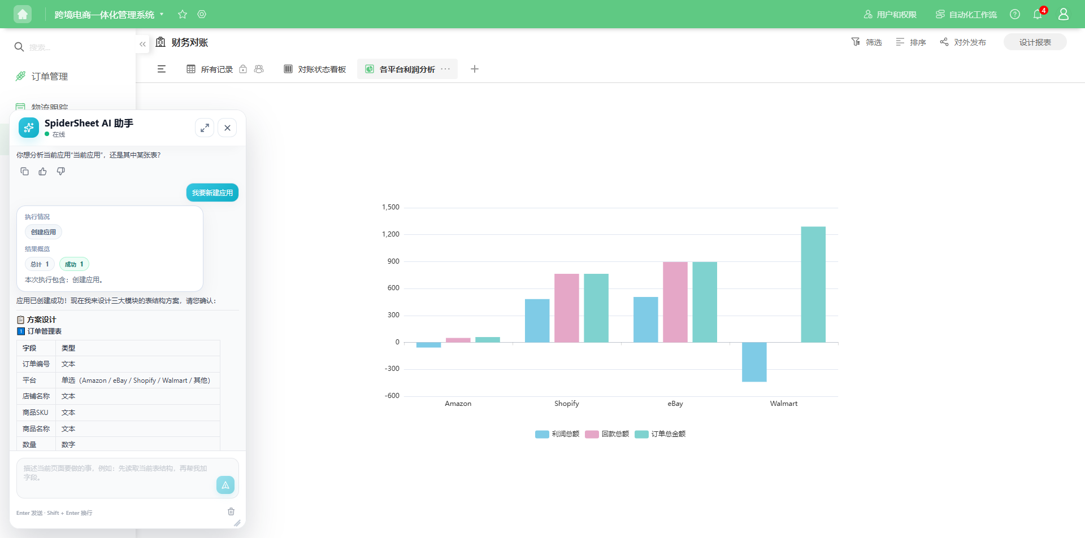This screenshot has height=538, width=1085.
Task: Click the members icon beside 所有记录
Action: coord(259,69)
